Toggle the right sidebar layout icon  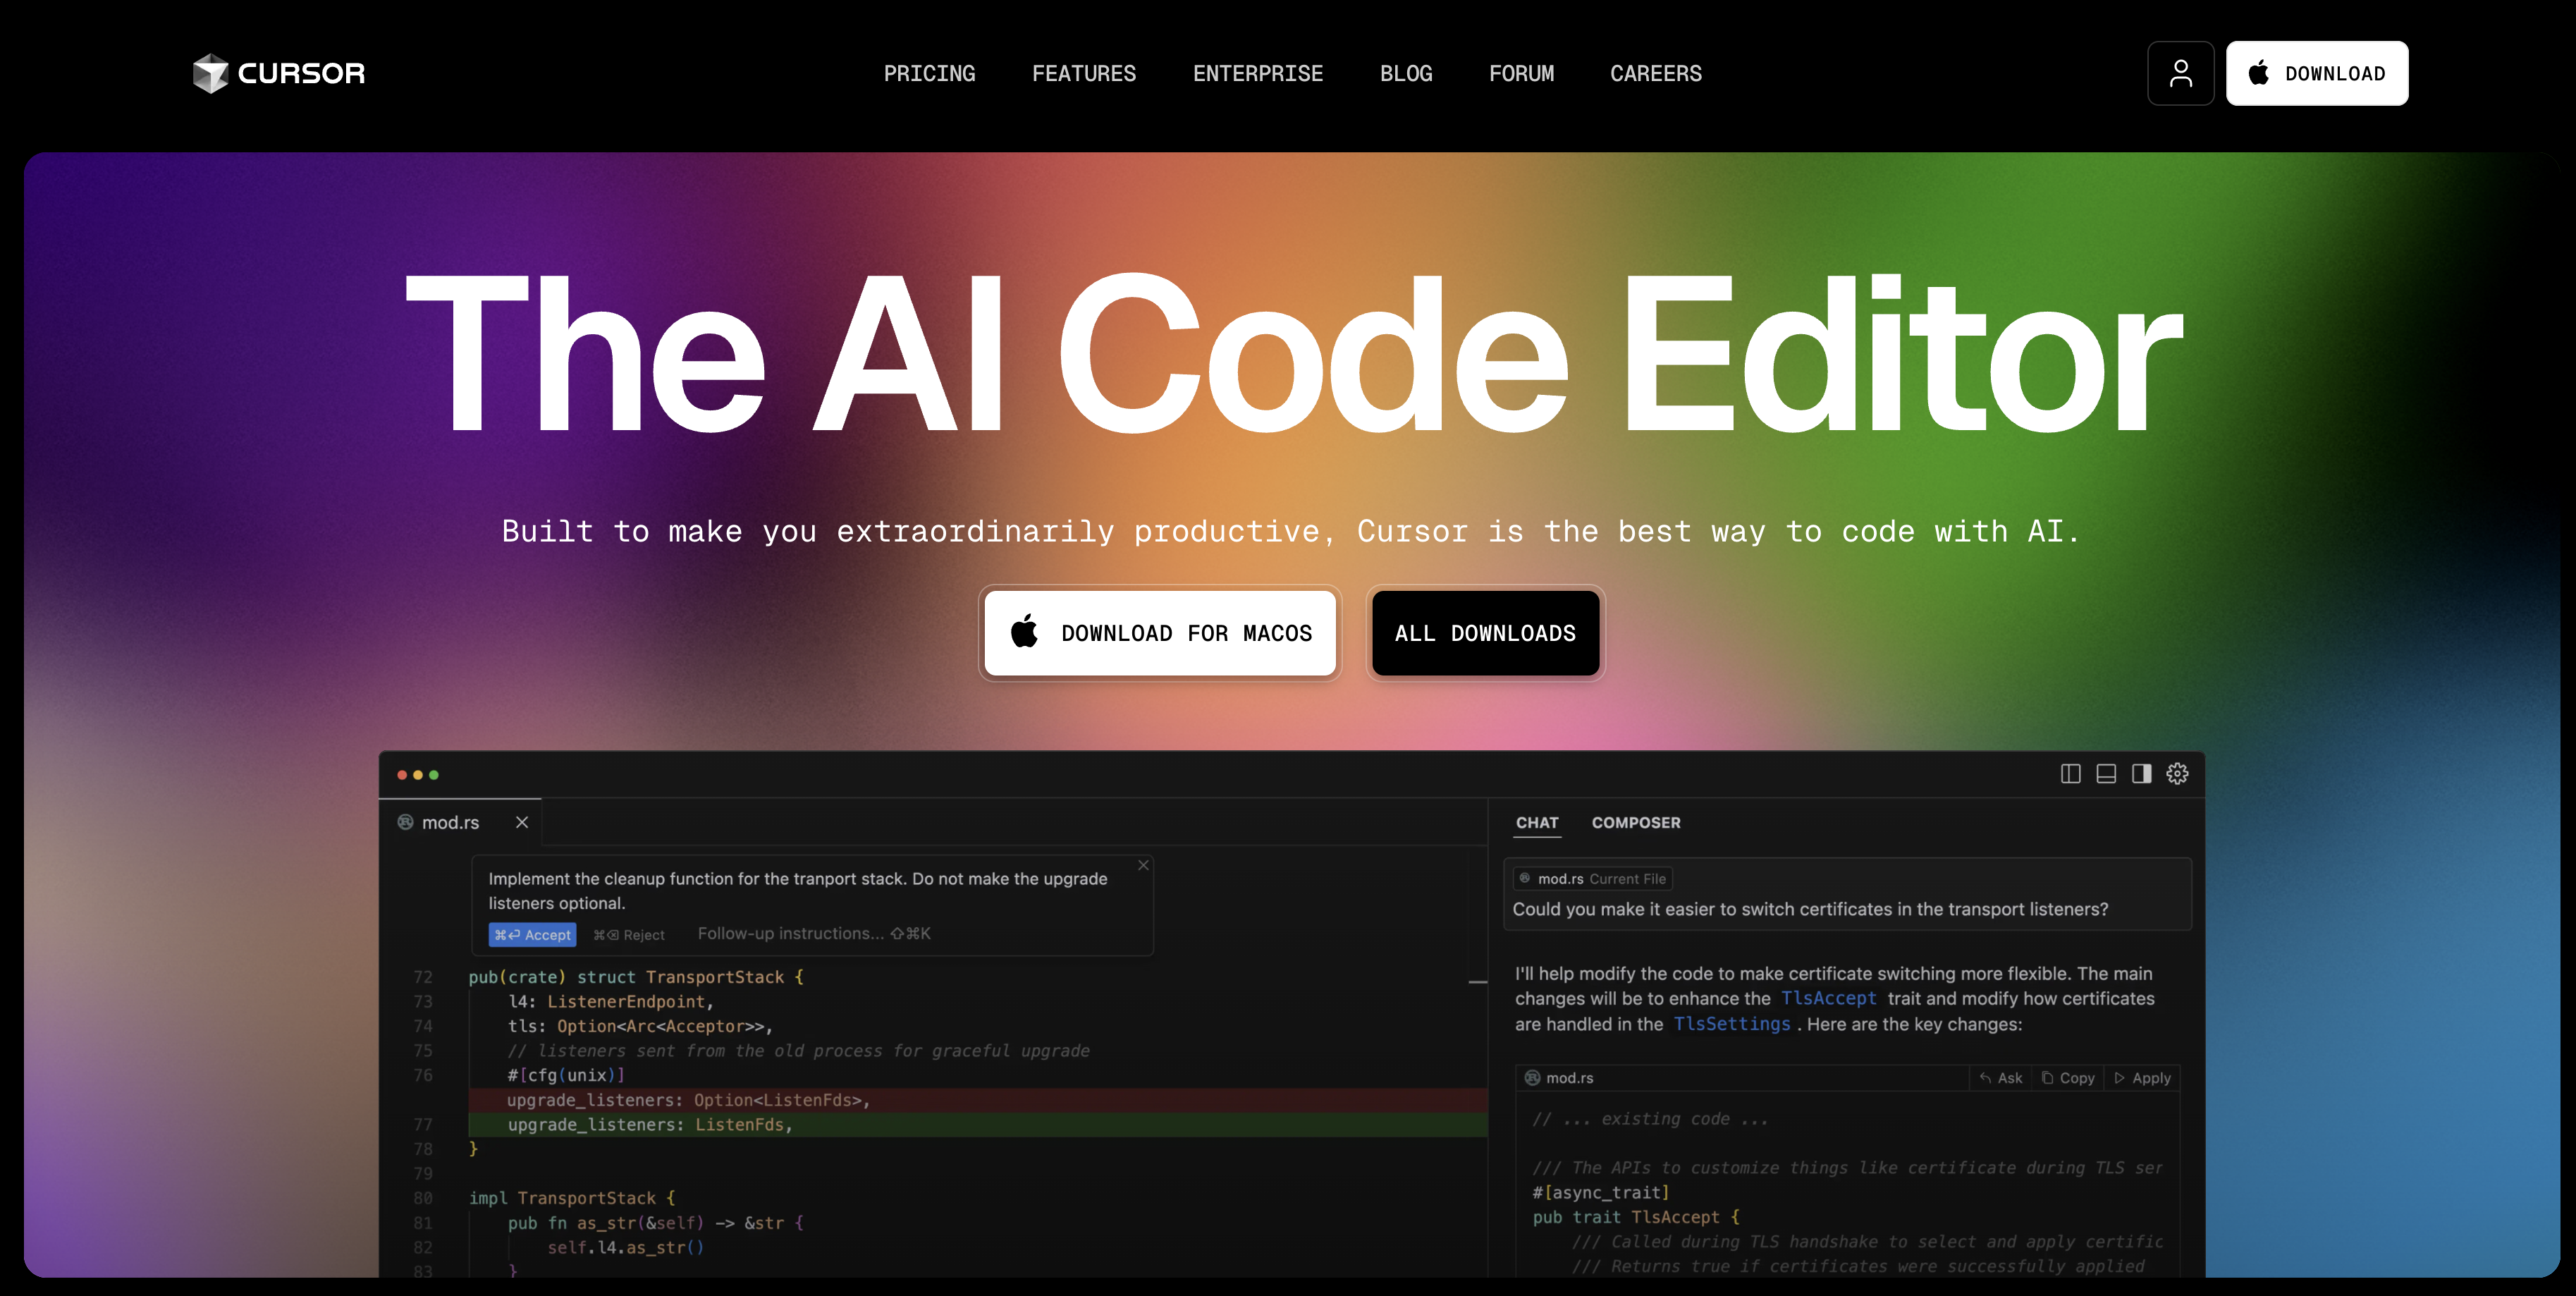(x=2141, y=774)
